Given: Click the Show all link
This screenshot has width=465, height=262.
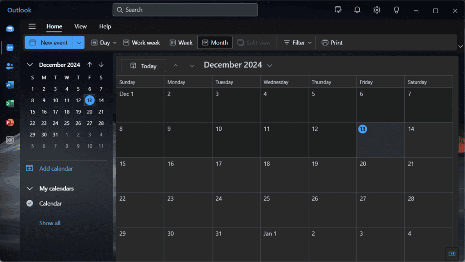Looking at the screenshot, I should pos(50,223).
